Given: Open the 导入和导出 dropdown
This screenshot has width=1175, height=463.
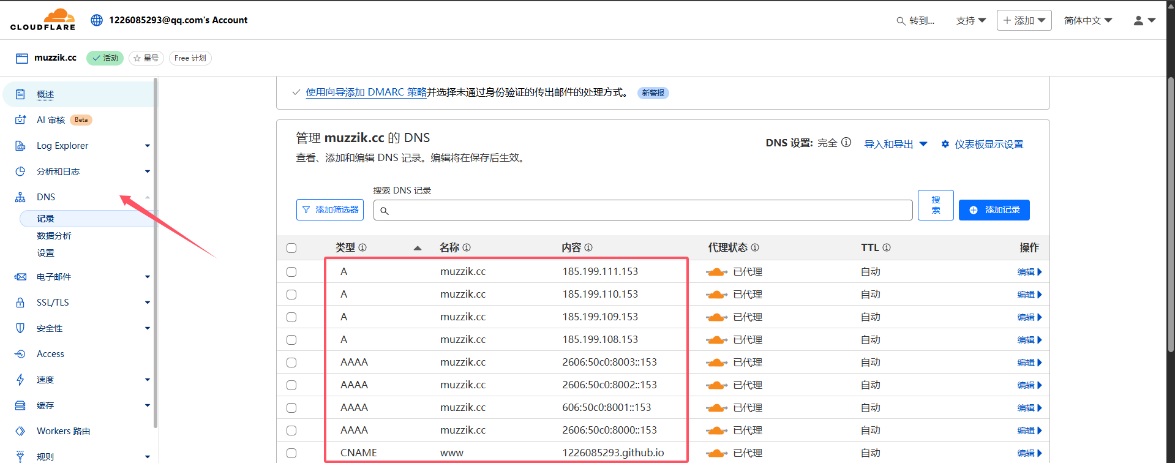Looking at the screenshot, I should click(896, 144).
